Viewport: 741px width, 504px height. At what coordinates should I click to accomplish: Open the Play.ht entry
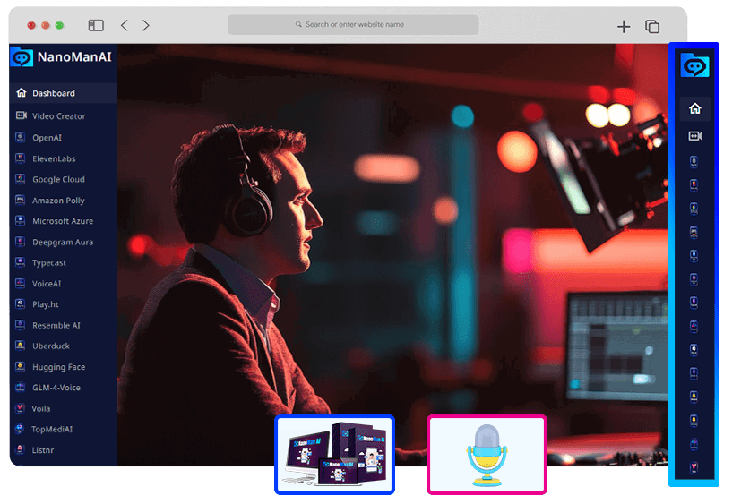46,304
